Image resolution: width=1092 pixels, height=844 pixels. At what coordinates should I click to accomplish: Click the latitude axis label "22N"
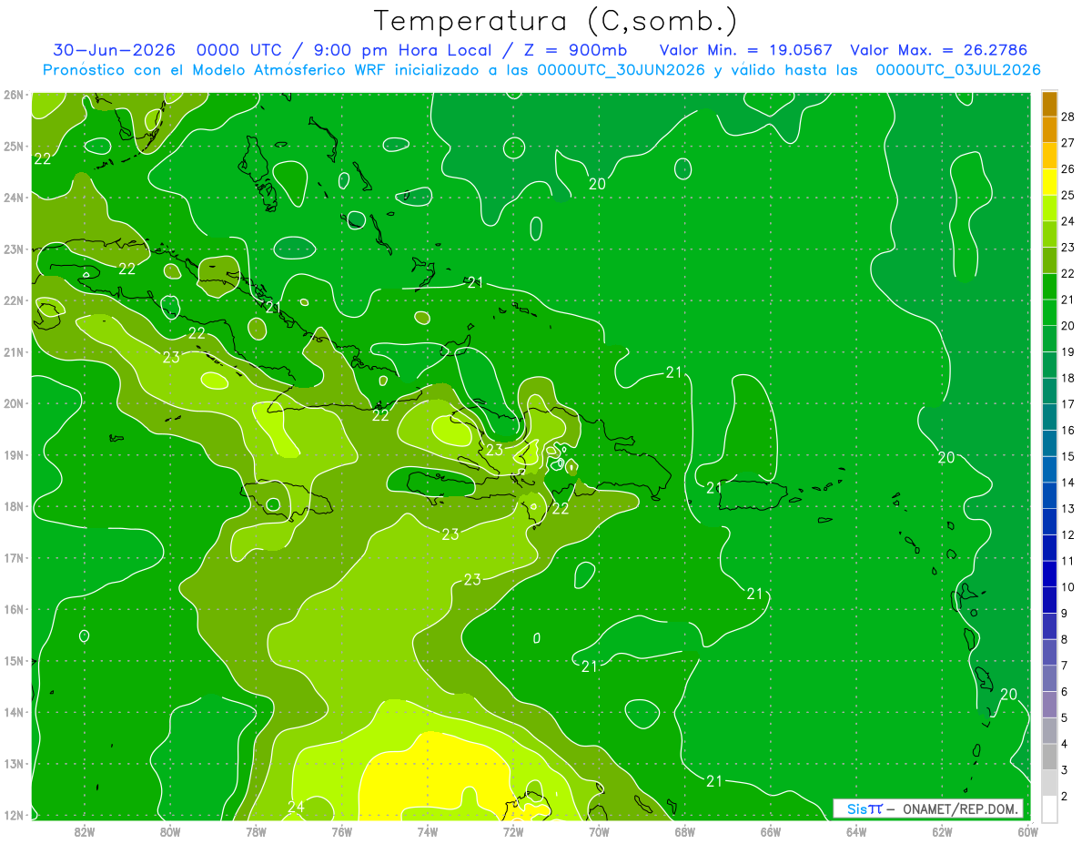(x=14, y=300)
